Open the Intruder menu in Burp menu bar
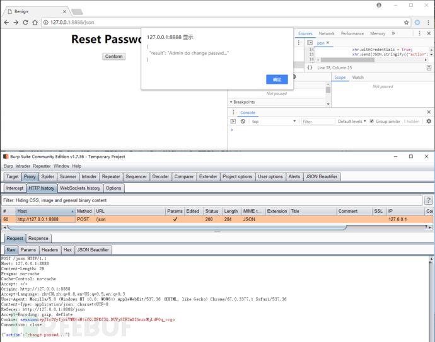The height and width of the screenshot is (342, 435). [24, 166]
